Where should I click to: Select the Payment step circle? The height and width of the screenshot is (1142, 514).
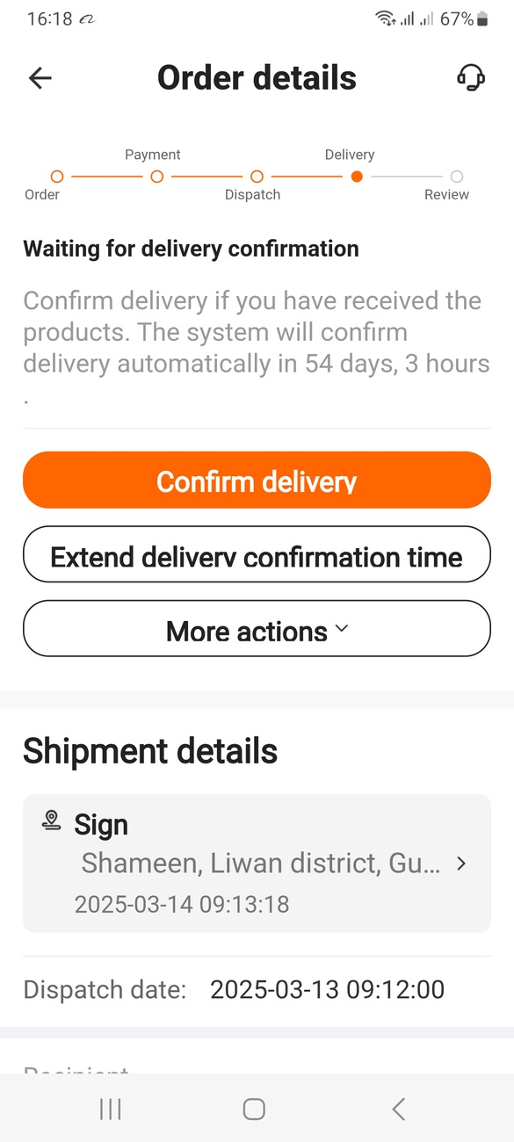[157, 177]
